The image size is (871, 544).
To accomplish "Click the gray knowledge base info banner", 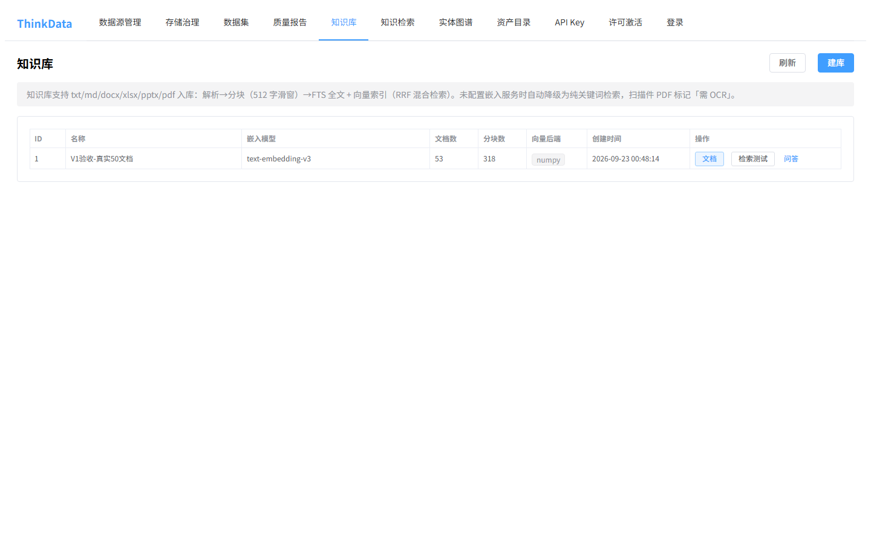I will tap(435, 94).
